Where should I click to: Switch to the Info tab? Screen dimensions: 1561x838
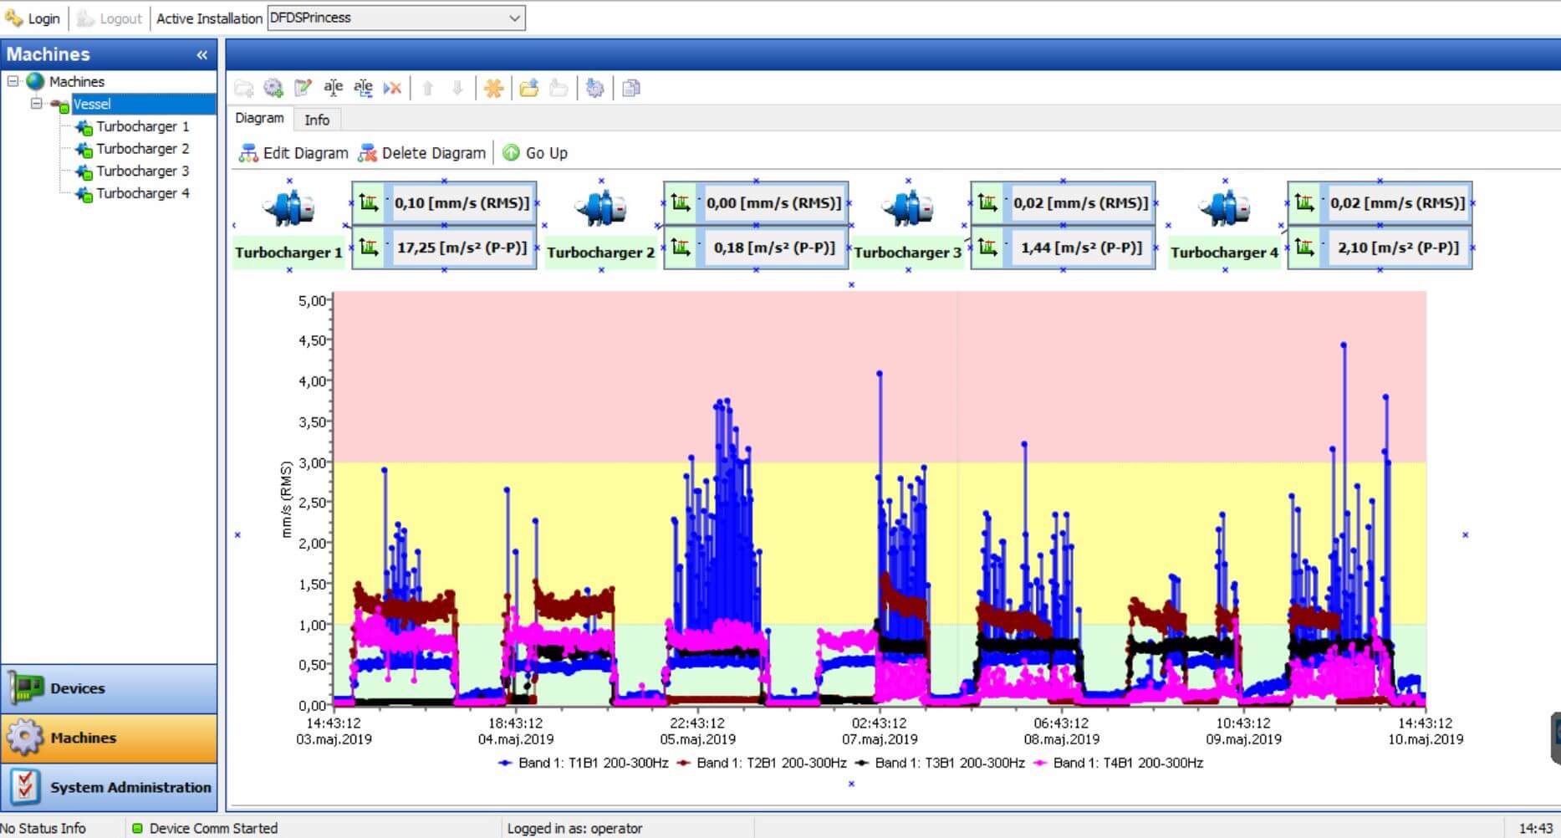[x=317, y=120]
